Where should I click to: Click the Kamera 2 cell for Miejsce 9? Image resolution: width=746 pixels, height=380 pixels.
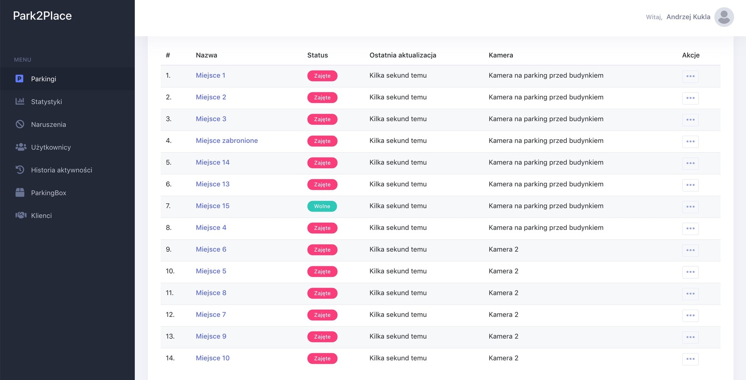[x=504, y=336]
